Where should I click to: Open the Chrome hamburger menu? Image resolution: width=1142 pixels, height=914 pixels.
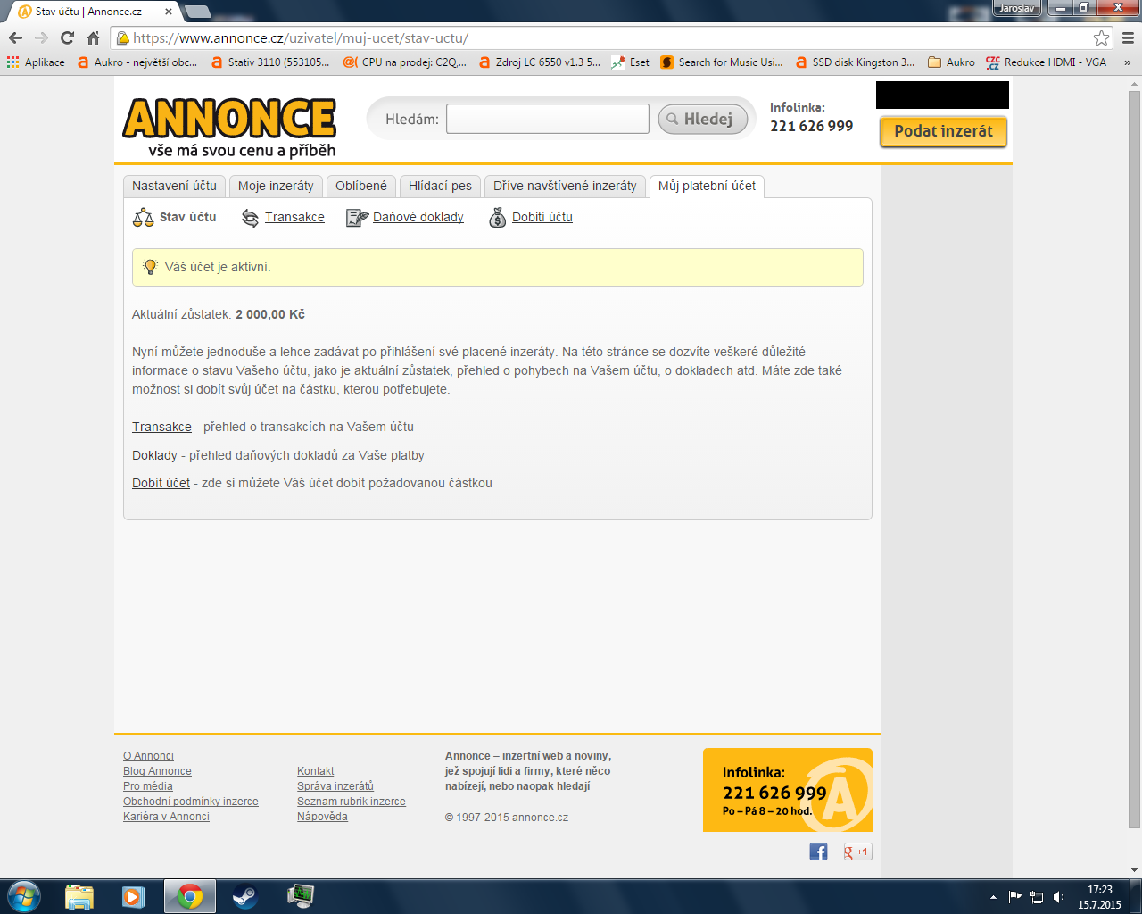[x=1128, y=38]
